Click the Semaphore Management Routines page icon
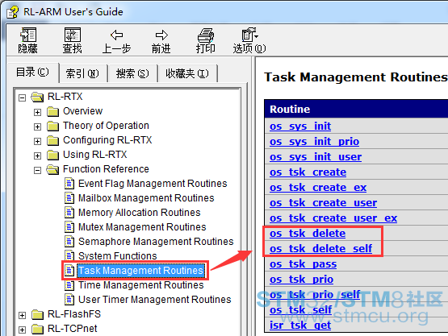Screen dimensions: 448x336 click(69, 242)
